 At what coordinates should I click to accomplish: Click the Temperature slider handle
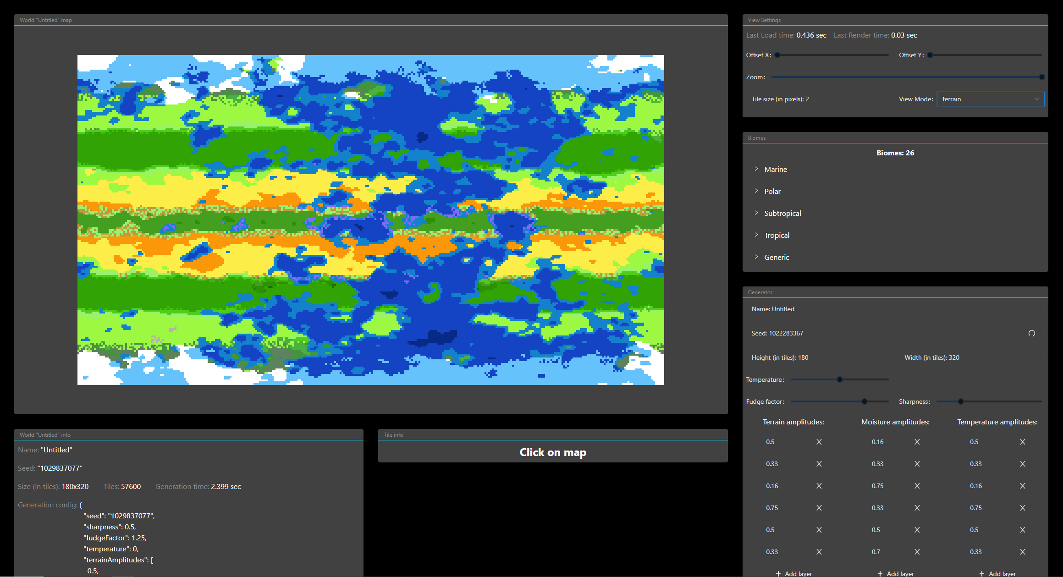(x=839, y=379)
